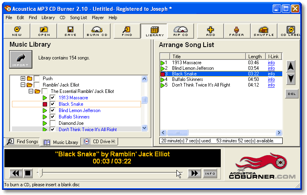Click the Import button in Music Library
The image size is (307, 195).
point(21,59)
